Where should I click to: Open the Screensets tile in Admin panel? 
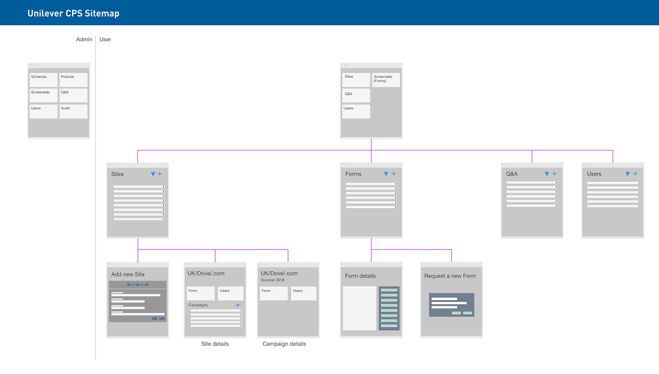(x=43, y=95)
